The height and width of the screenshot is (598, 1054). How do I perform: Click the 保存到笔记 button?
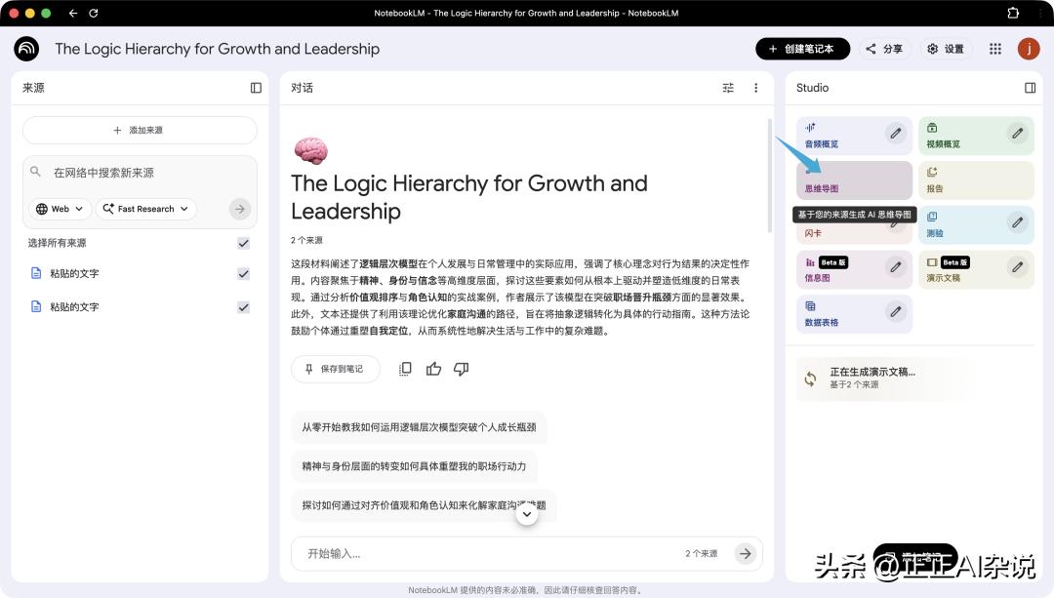335,369
